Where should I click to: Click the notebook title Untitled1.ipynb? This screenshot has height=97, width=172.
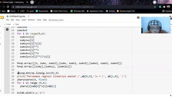click(17, 16)
